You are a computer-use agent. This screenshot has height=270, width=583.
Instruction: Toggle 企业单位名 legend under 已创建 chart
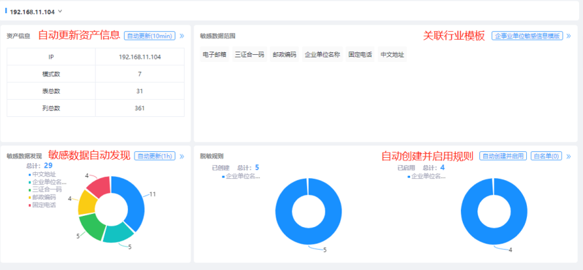242,176
